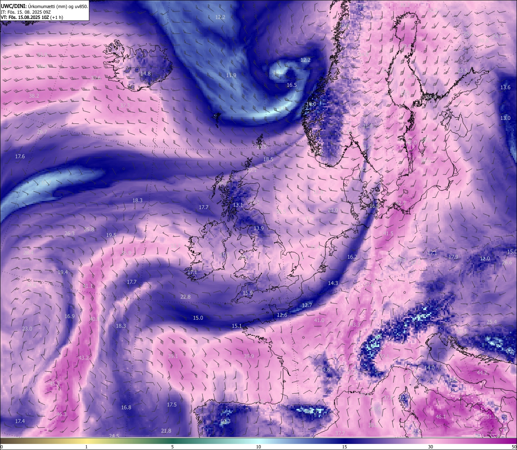
Task: Click the 39.1 value in Bay of Biscay
Action: pos(173,356)
